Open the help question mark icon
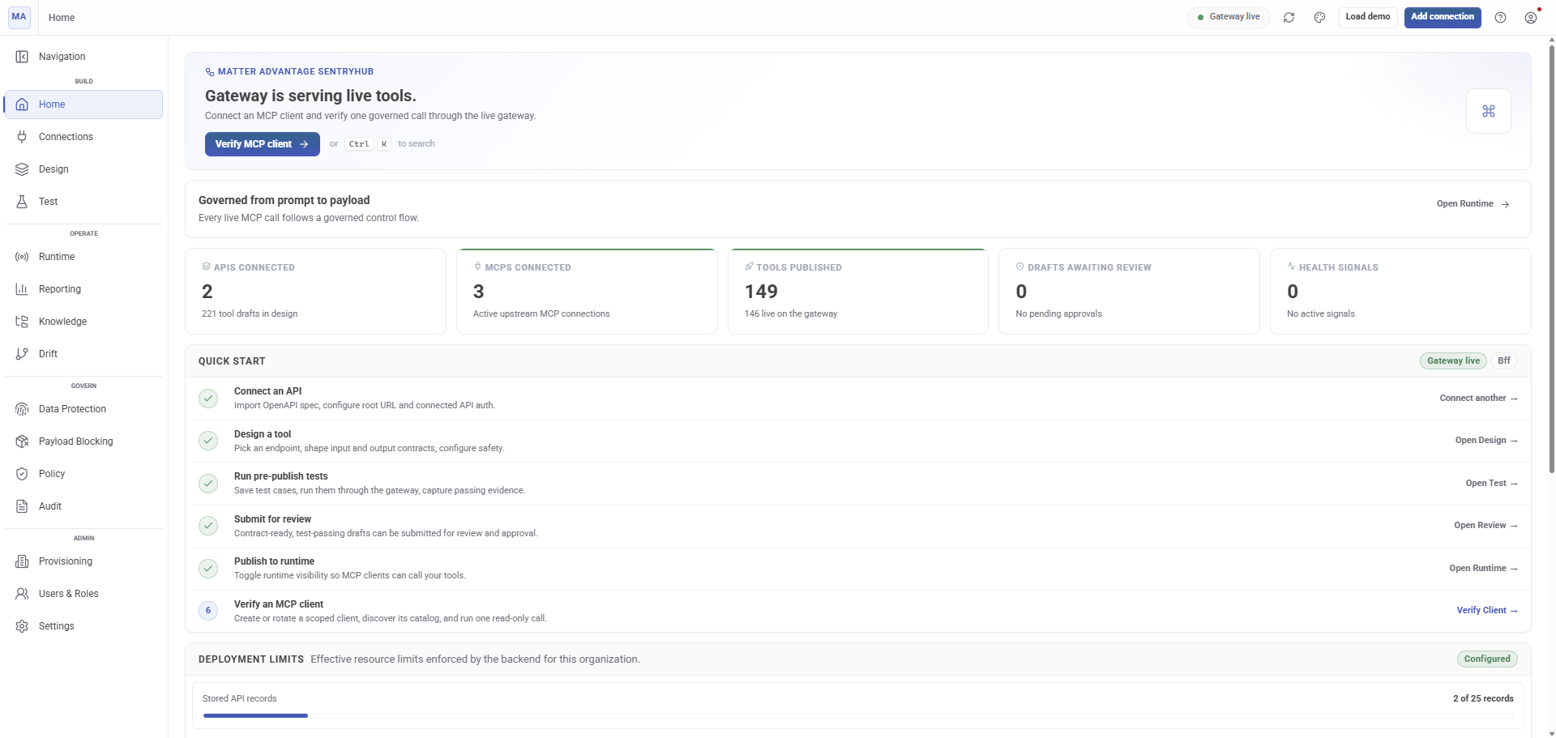This screenshot has height=738, width=1556. click(x=1500, y=17)
